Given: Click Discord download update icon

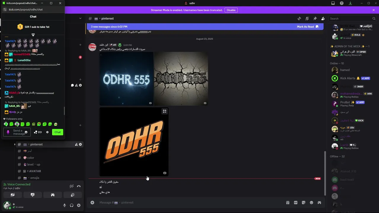Looking at the screenshot, I should pyautogui.click(x=350, y=3).
